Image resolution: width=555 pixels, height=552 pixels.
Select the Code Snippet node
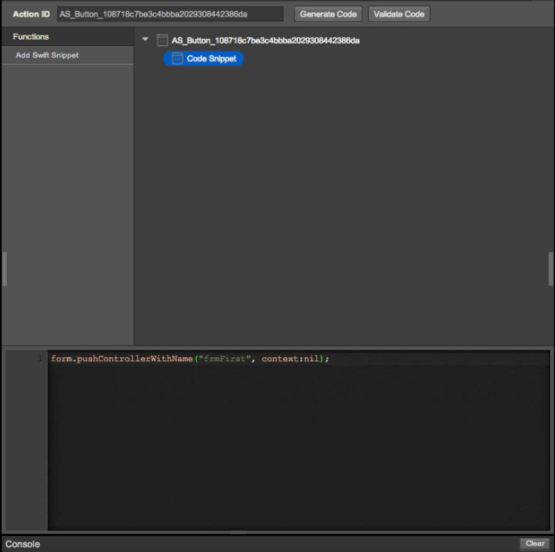(204, 58)
